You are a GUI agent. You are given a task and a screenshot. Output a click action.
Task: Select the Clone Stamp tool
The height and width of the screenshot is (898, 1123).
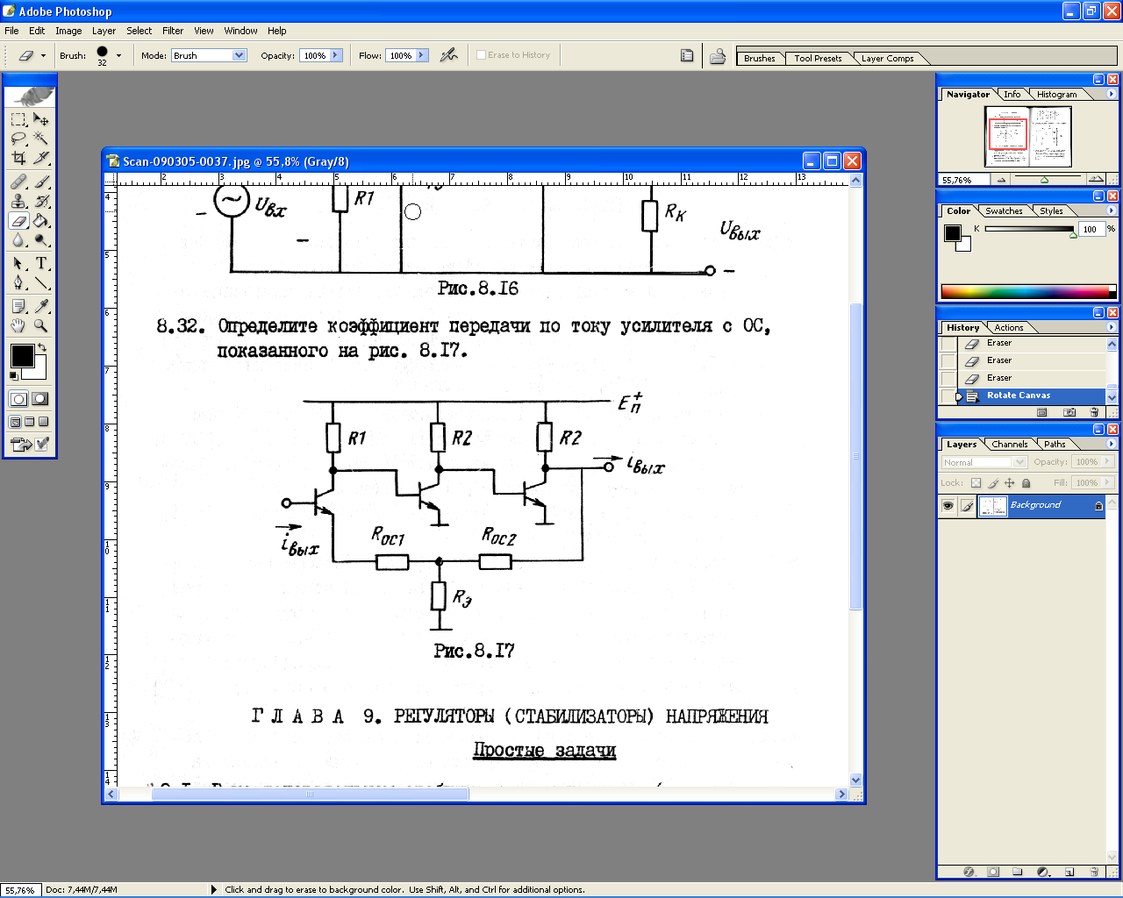coord(18,201)
